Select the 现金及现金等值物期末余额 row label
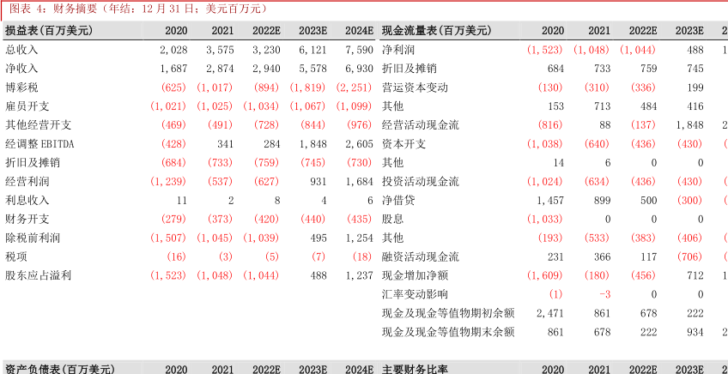 tap(448, 332)
